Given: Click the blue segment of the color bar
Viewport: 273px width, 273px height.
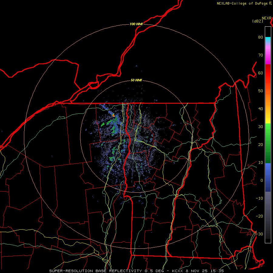Looking at the screenshot, I should tap(268, 177).
